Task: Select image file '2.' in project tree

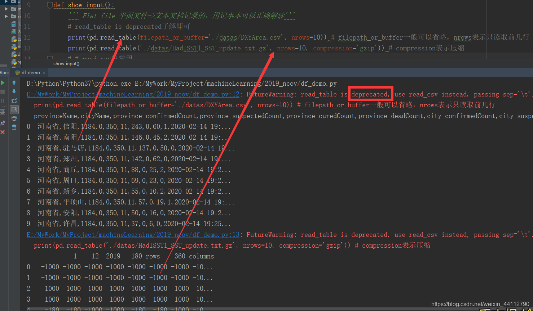Action: (x=17, y=32)
